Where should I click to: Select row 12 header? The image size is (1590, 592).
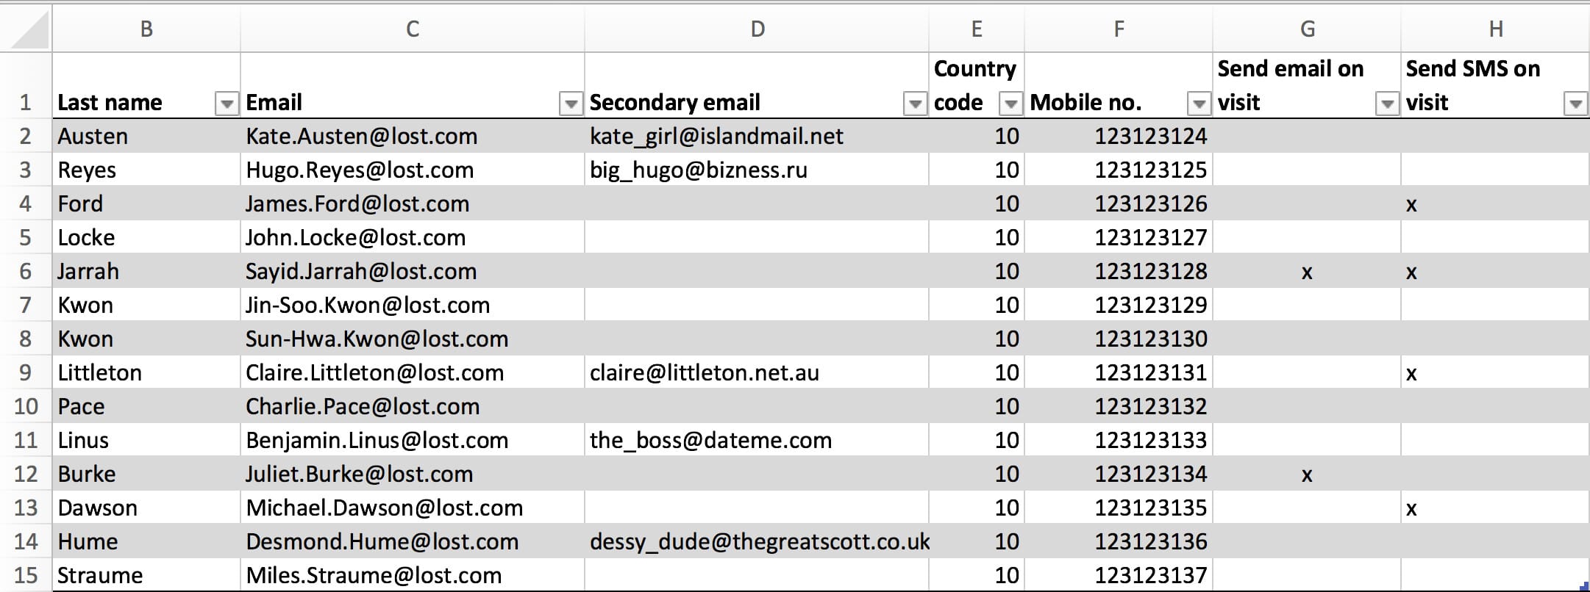point(26,474)
